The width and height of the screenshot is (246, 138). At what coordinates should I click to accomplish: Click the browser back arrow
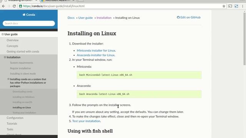click(x=3, y=6)
